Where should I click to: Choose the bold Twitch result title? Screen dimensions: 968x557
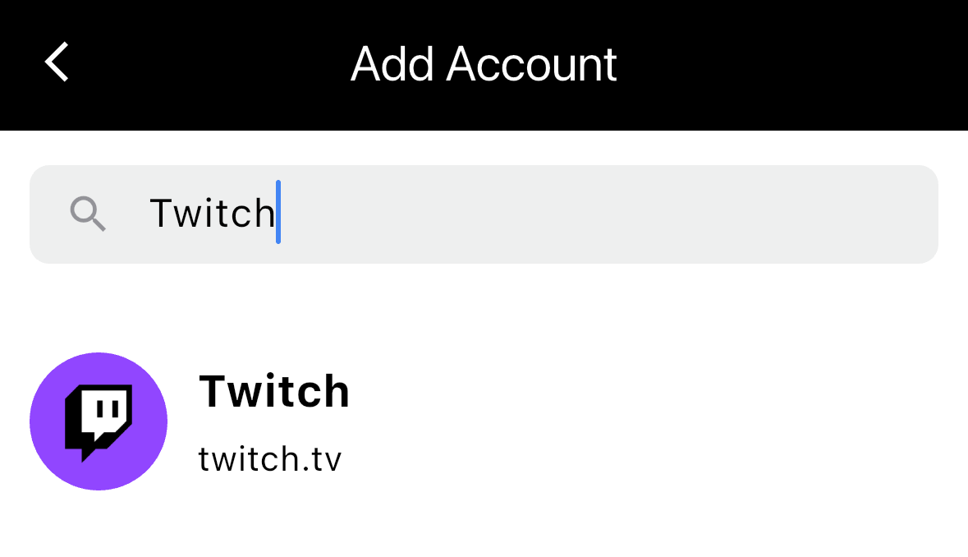274,391
